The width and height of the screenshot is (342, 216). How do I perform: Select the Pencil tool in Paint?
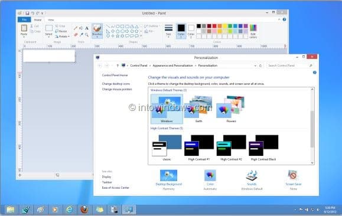(76, 28)
